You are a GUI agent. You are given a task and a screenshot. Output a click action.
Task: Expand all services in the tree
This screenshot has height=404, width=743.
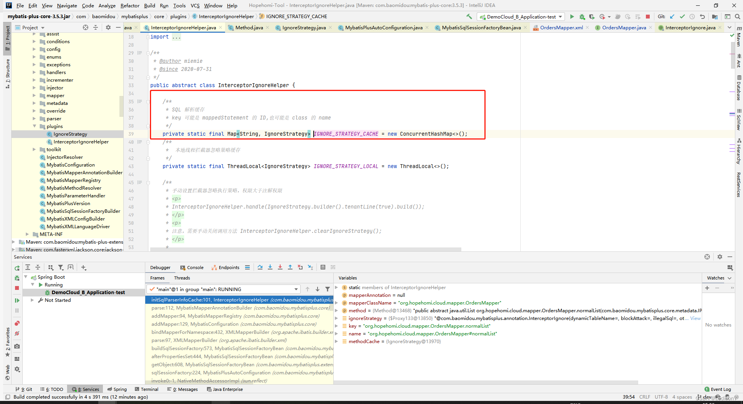click(x=28, y=267)
